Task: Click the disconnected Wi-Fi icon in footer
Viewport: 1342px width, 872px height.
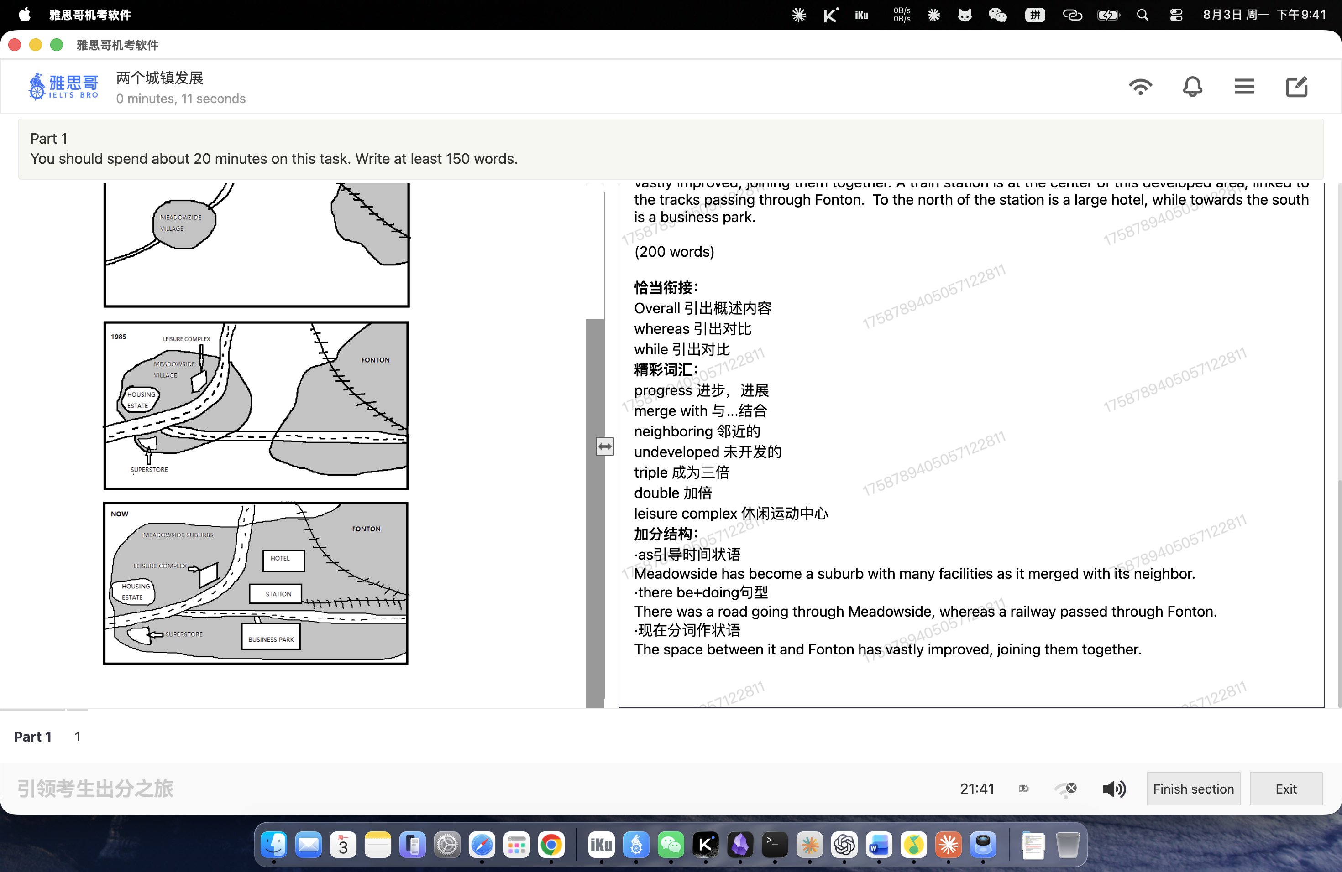Action: point(1066,789)
